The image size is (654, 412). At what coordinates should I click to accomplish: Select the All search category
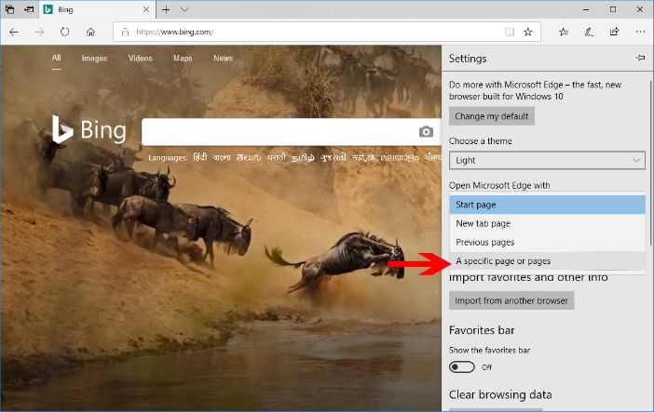click(56, 58)
